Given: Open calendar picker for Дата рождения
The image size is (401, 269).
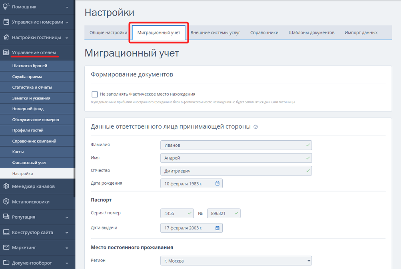Looking at the screenshot, I should (217, 183).
